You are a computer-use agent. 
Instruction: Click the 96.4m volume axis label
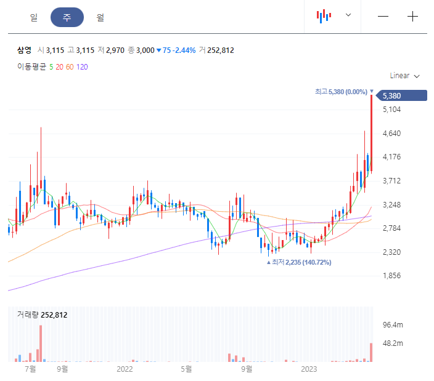(393, 325)
